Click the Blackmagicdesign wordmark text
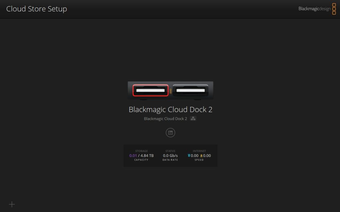The height and width of the screenshot is (212, 340). coord(314,9)
